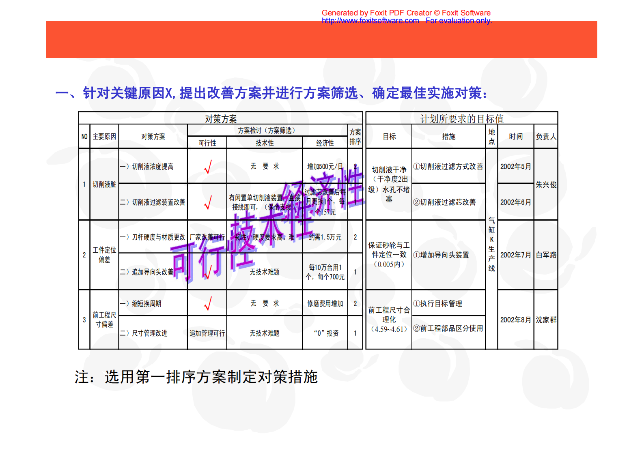Click the red check mark in 缩短换周期 row
The image size is (644, 455).
[208, 304]
